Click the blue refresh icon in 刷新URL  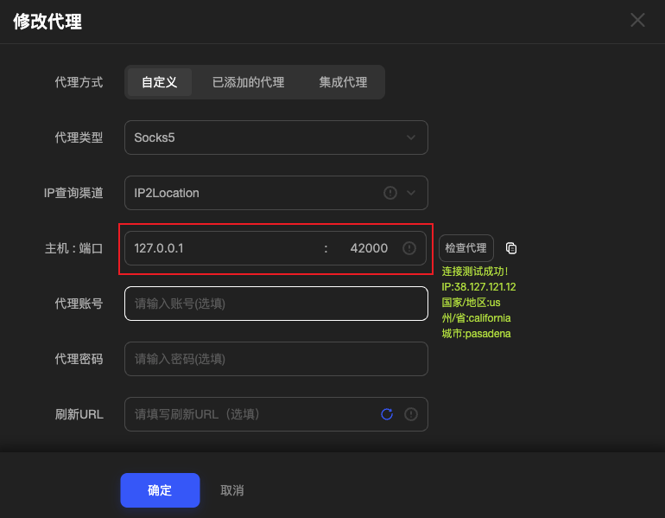(x=387, y=414)
